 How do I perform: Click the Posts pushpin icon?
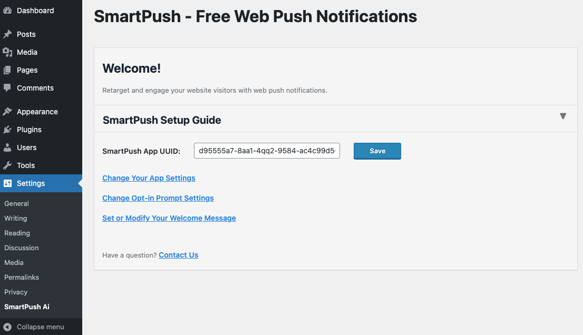click(x=7, y=34)
